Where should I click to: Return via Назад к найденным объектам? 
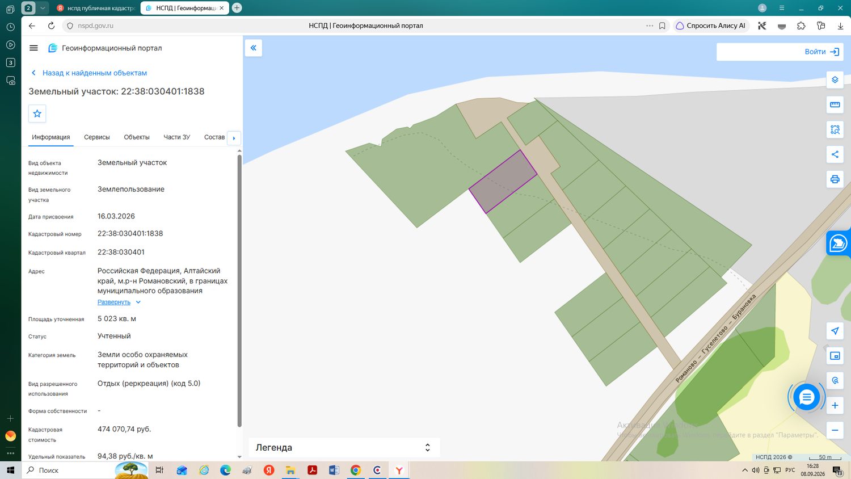coord(89,73)
